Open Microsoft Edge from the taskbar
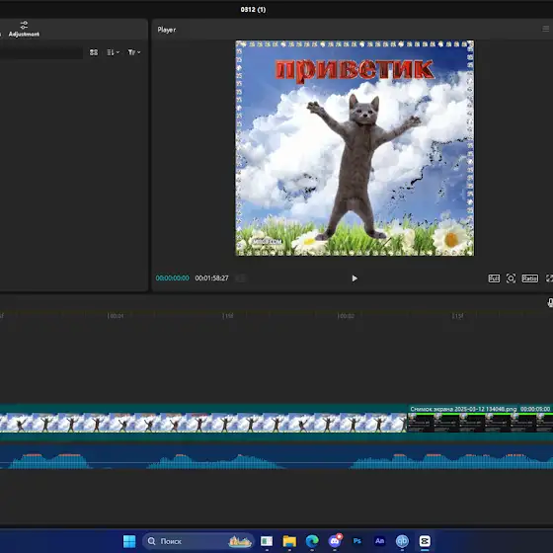 click(x=312, y=541)
